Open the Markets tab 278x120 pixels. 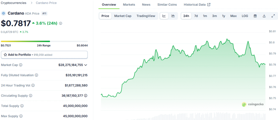point(129,5)
